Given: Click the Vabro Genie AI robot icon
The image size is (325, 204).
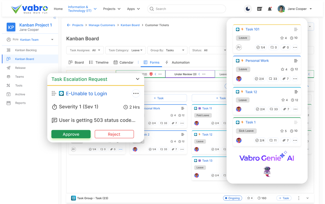Looking at the screenshot, I should [x=267, y=172].
